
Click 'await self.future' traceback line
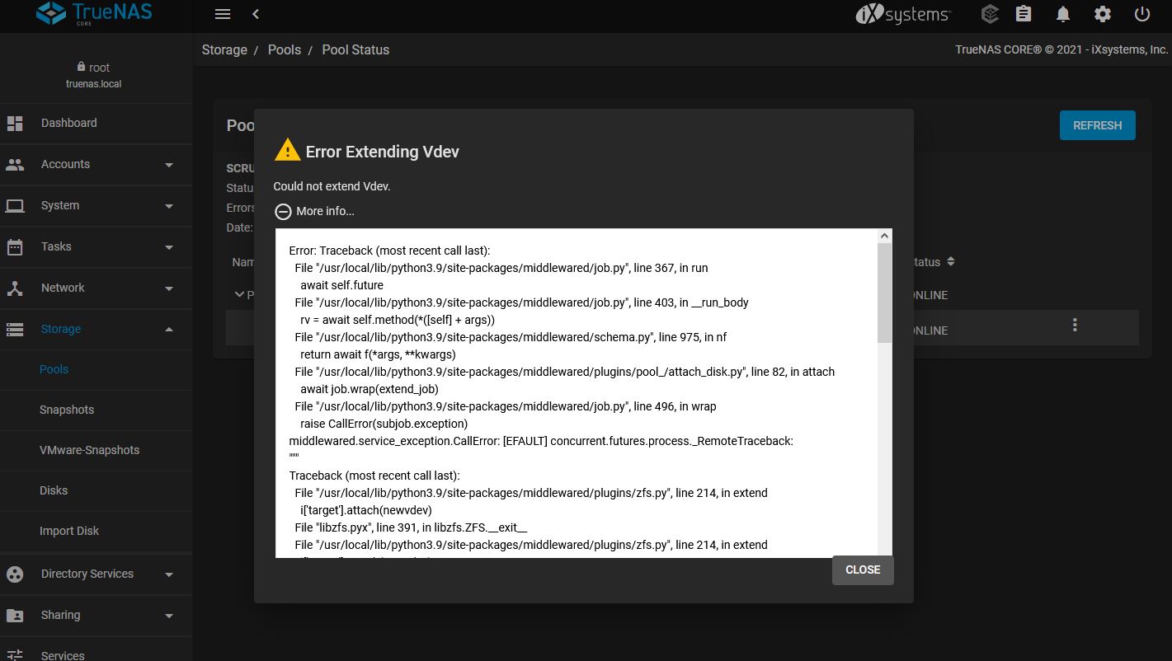click(341, 285)
